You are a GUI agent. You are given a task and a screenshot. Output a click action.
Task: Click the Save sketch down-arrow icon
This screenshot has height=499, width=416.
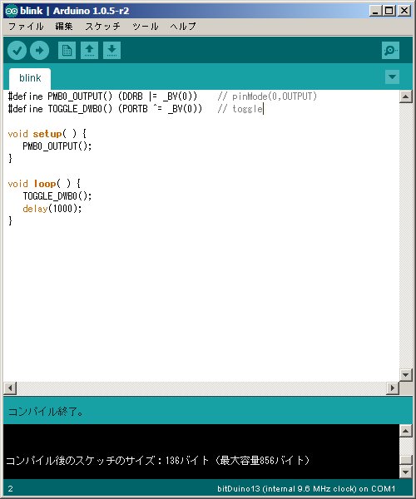(x=111, y=50)
